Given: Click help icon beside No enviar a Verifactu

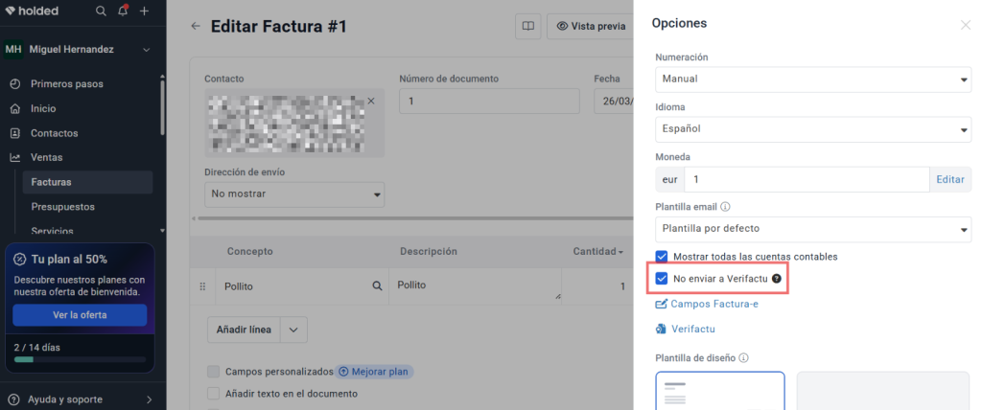Looking at the screenshot, I should [x=777, y=279].
